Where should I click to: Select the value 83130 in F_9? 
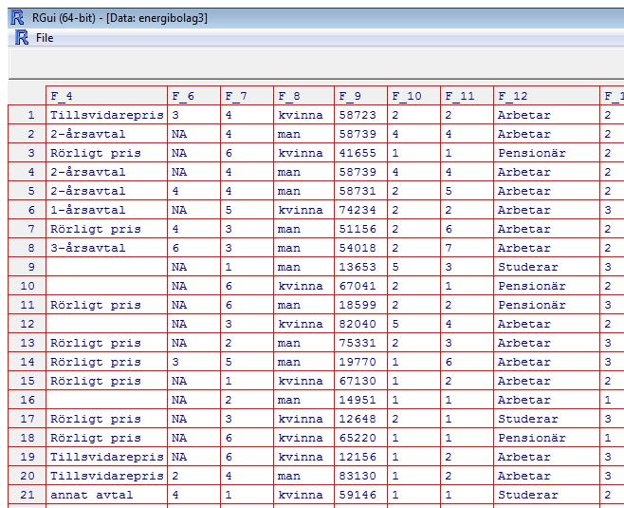tap(361, 476)
